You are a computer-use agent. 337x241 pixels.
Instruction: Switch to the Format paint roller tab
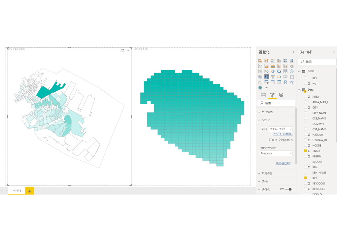272,95
